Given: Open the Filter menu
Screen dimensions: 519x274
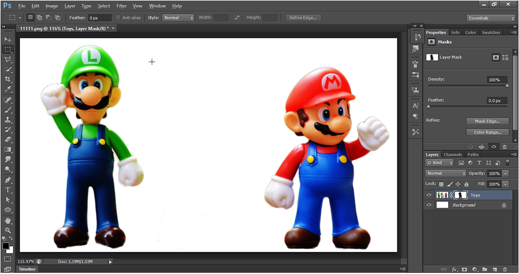Looking at the screenshot, I should coord(122,6).
